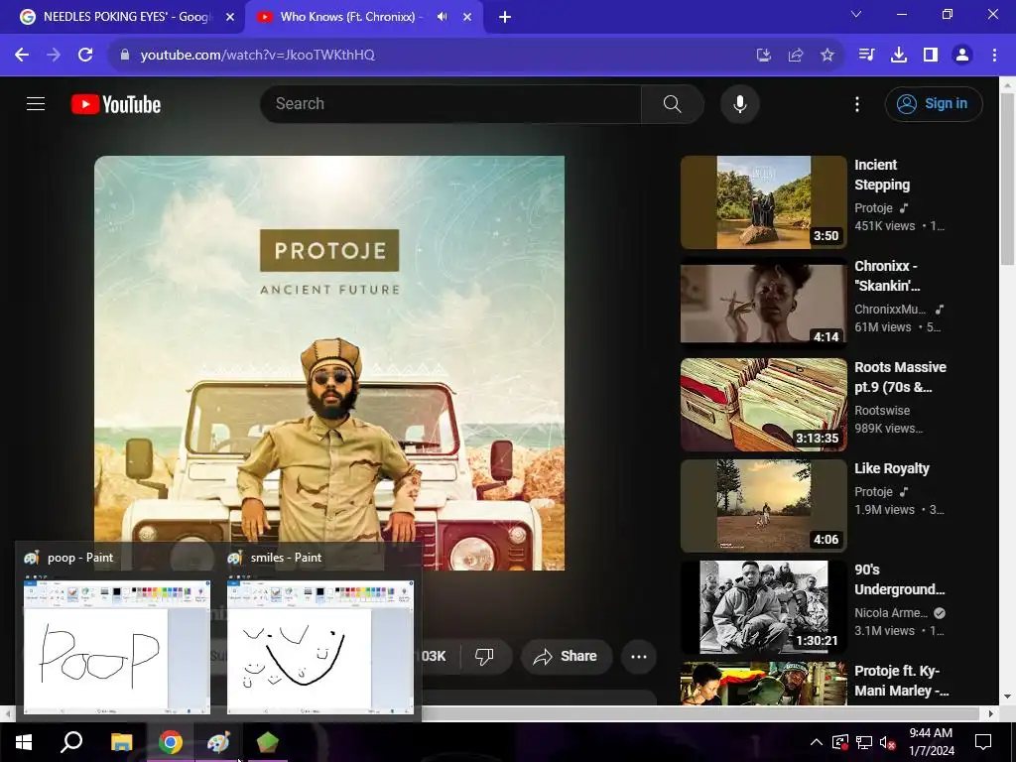This screenshot has width=1016, height=762.
Task: Open File Explorer from the taskbar
Action: coord(121,742)
